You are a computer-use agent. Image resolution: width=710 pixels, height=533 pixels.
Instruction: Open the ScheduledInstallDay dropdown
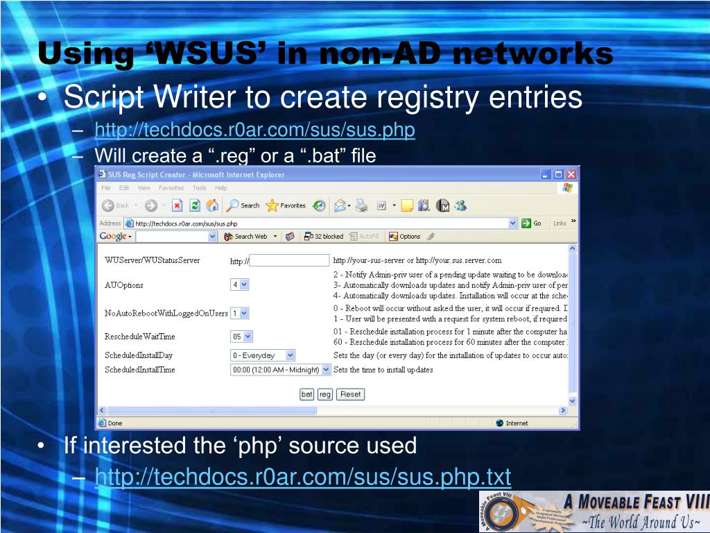coord(263,355)
